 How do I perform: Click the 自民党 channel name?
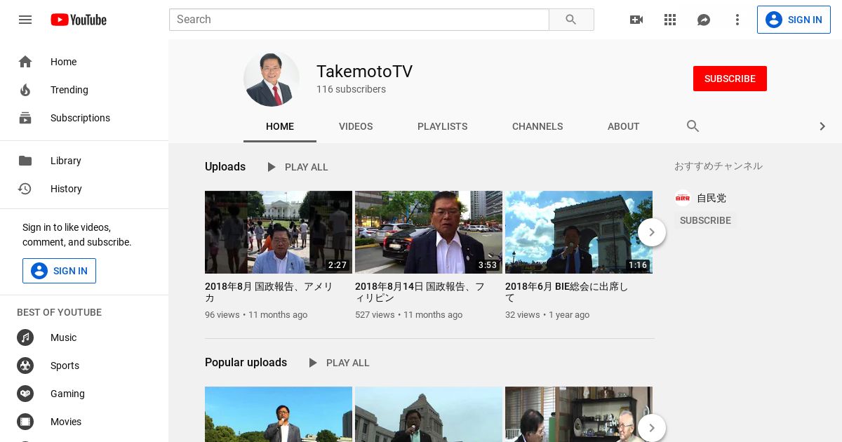[711, 198]
